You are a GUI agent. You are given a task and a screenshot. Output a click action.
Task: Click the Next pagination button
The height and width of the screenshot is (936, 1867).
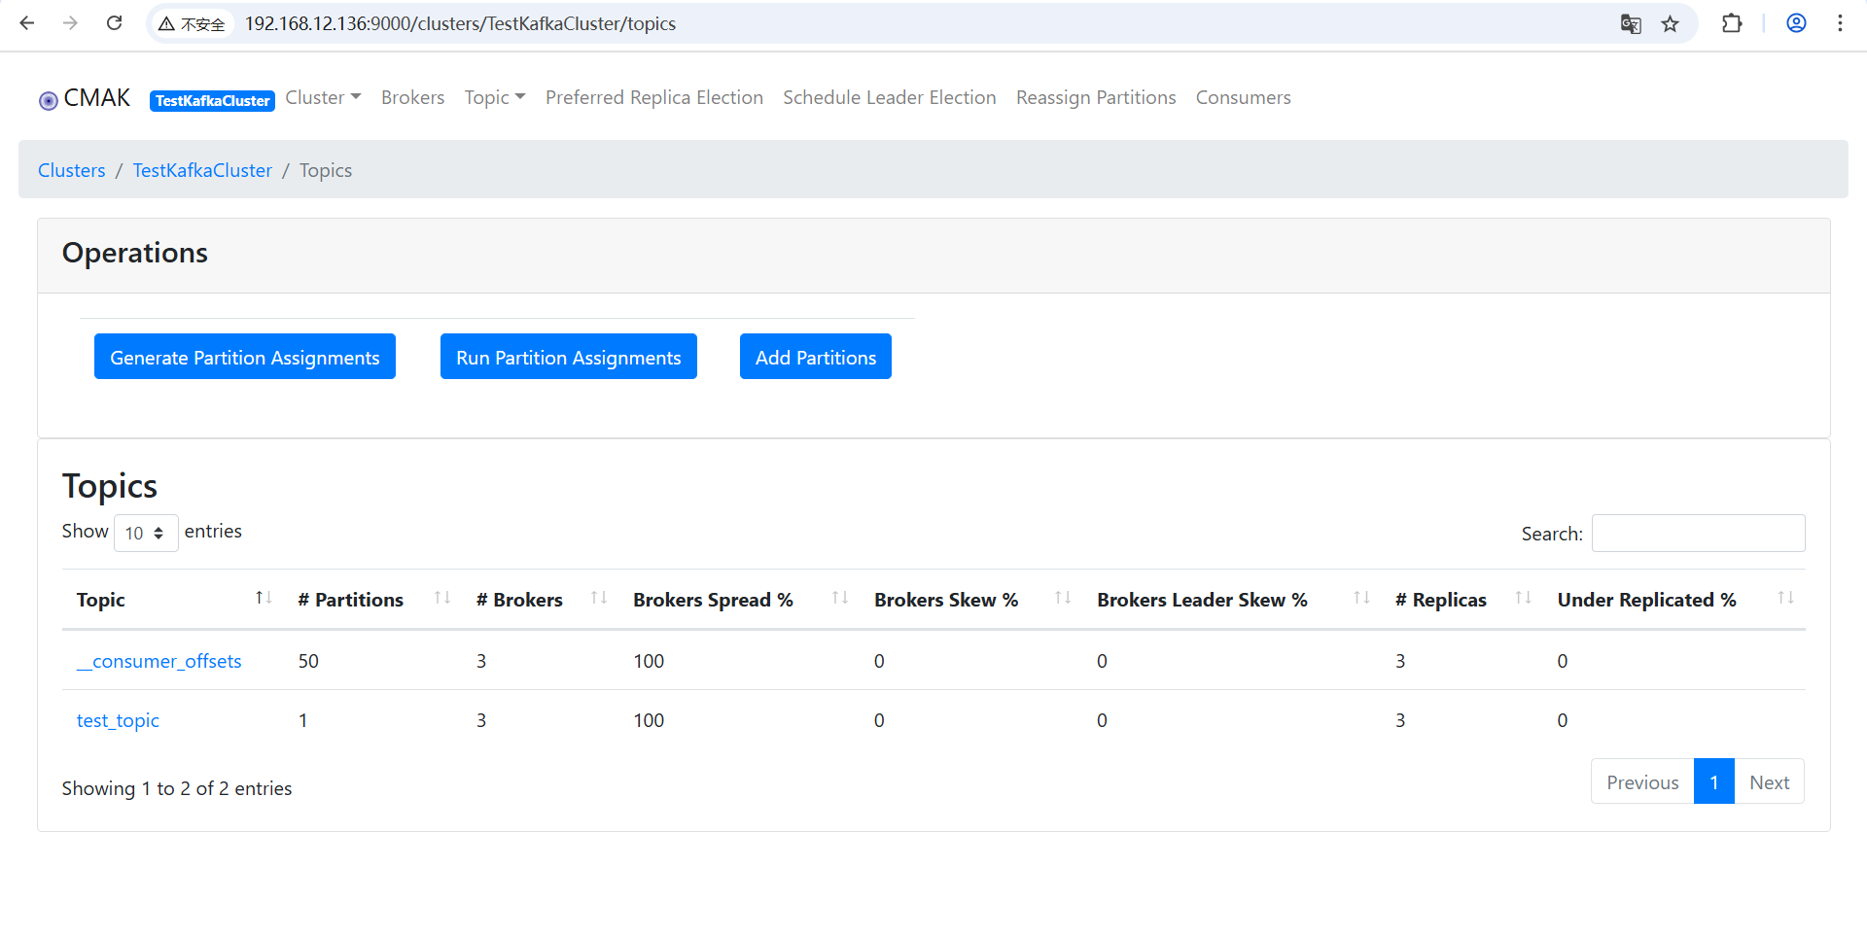point(1770,781)
